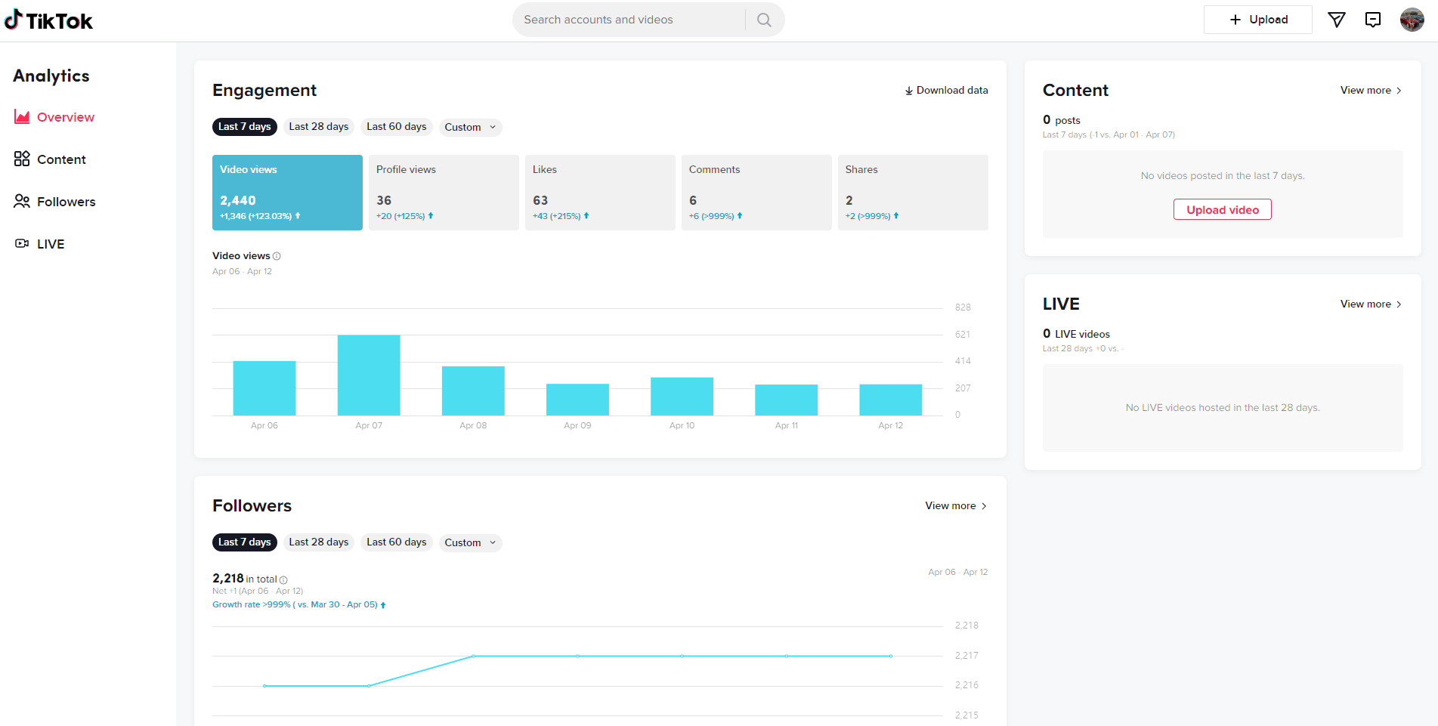1438x726 pixels.
Task: Click the Video views info icon
Action: click(277, 256)
